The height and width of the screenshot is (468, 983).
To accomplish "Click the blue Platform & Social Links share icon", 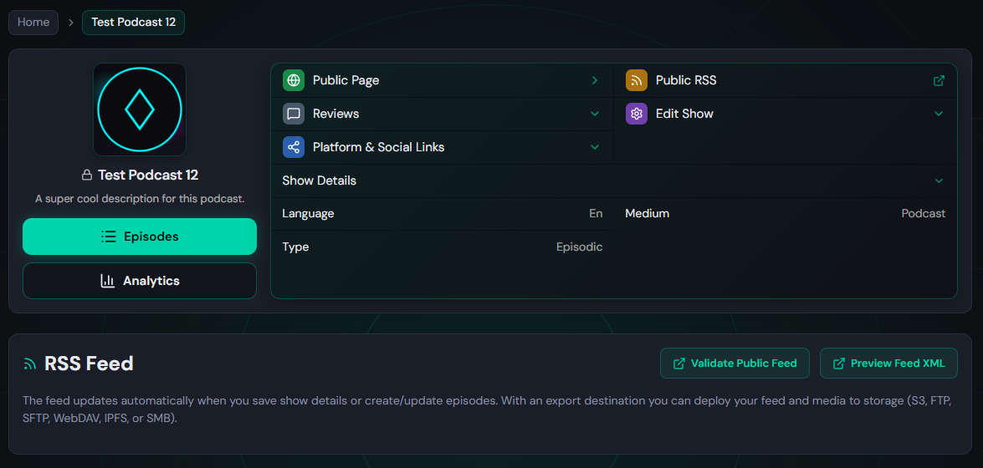I will (x=294, y=146).
